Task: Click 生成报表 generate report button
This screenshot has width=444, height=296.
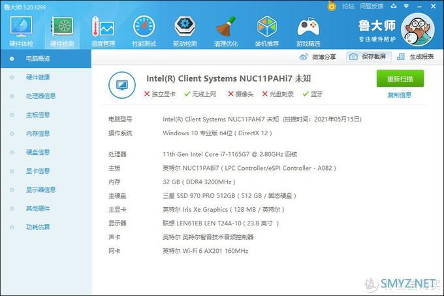Action: click(415, 57)
